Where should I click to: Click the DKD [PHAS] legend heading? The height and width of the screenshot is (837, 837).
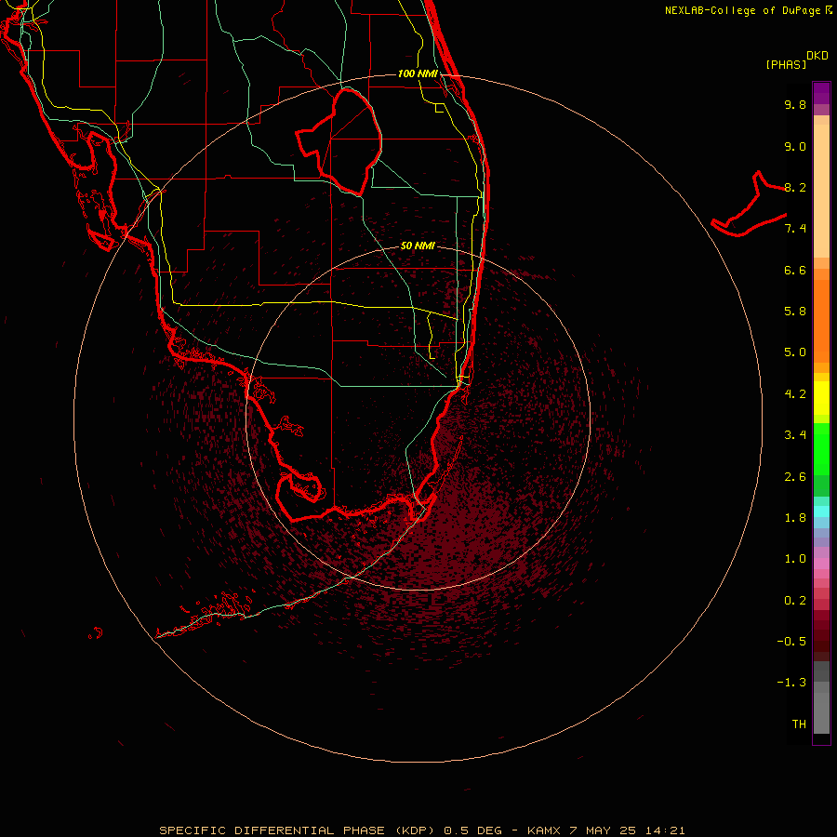[797, 60]
